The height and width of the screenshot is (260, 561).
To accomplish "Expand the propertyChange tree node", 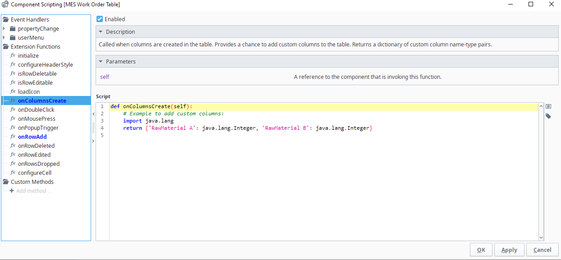I will coord(4,29).
